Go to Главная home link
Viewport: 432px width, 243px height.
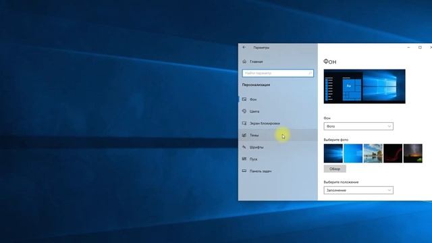click(x=256, y=61)
